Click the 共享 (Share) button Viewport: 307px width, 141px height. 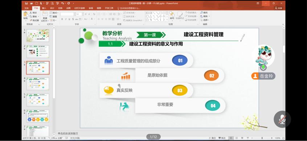(279, 8)
